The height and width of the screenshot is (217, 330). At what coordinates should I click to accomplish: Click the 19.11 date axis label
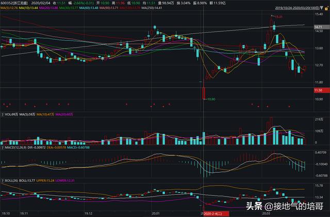pyautogui.click(x=24, y=213)
